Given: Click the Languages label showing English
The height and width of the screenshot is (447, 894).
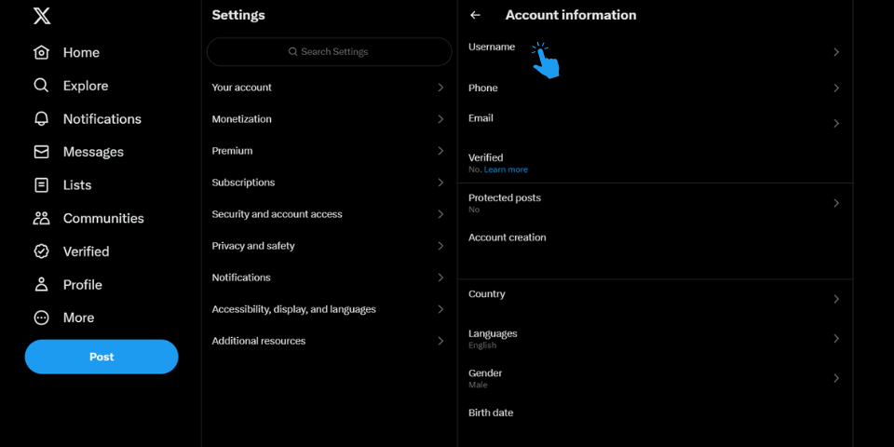Looking at the screenshot, I should click(493, 333).
